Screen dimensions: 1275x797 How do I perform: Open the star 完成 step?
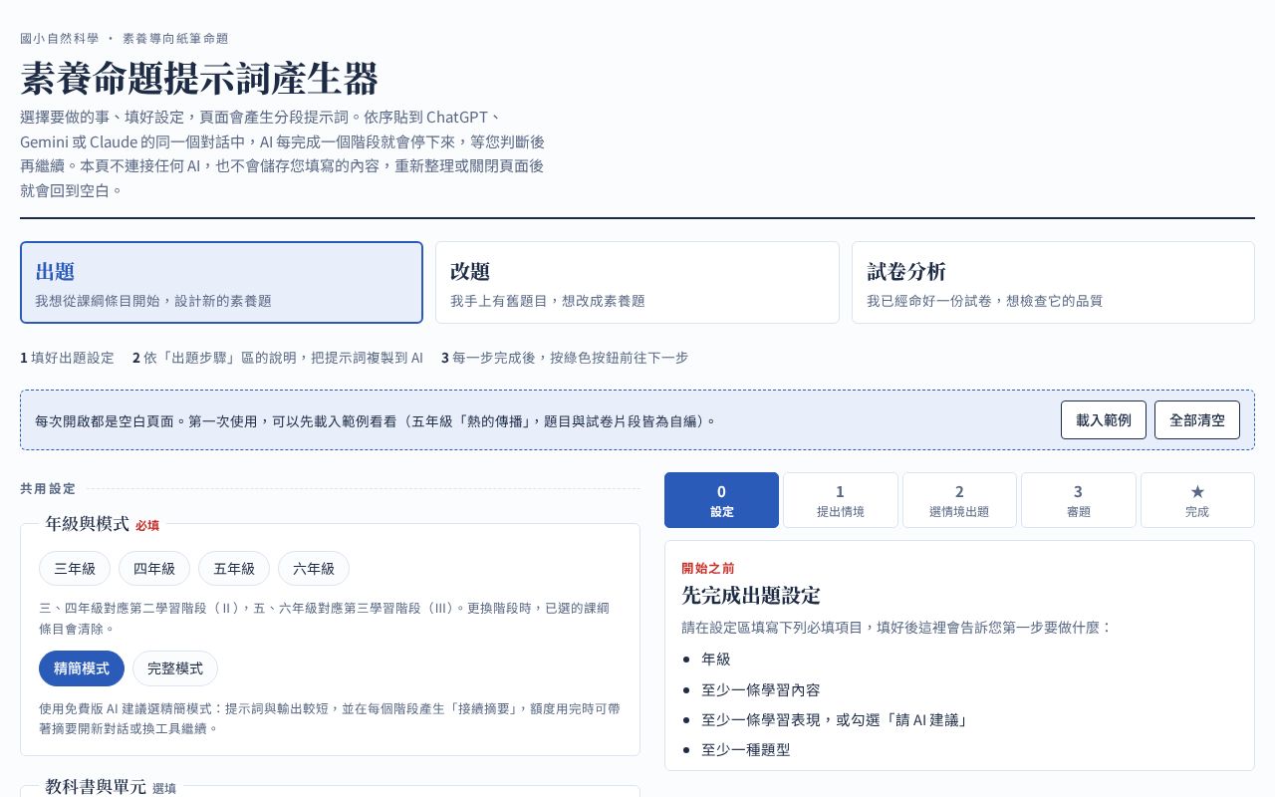click(1197, 500)
